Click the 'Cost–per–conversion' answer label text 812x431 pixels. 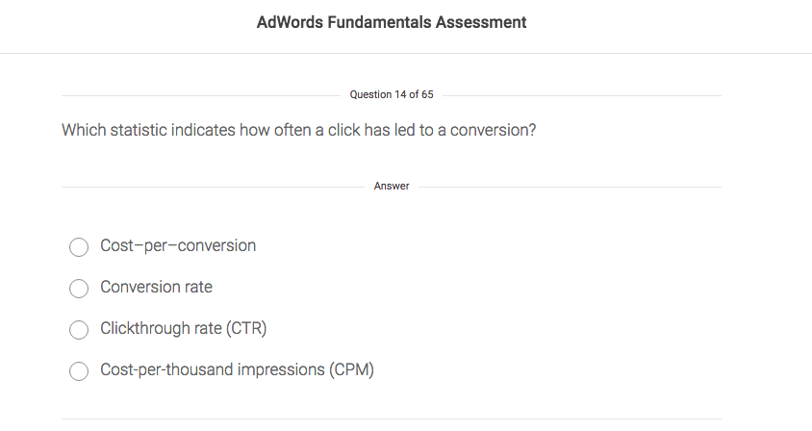[178, 246]
